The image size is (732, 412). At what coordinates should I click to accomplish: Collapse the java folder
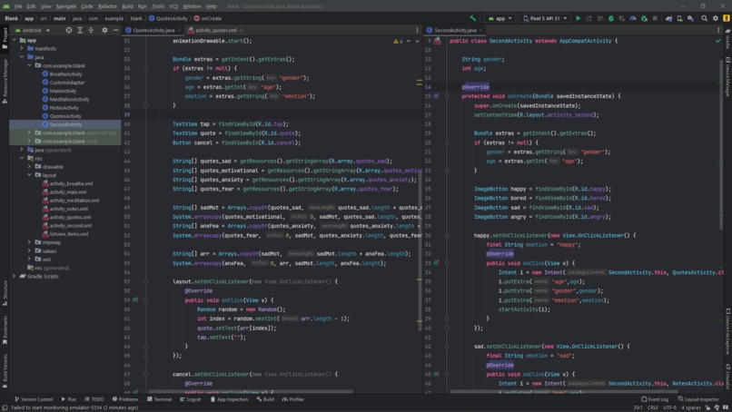click(x=22, y=57)
